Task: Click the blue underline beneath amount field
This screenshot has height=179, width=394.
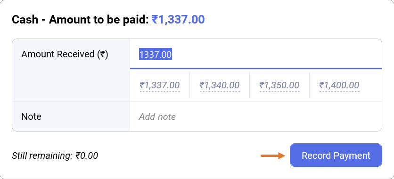Action: [256, 68]
